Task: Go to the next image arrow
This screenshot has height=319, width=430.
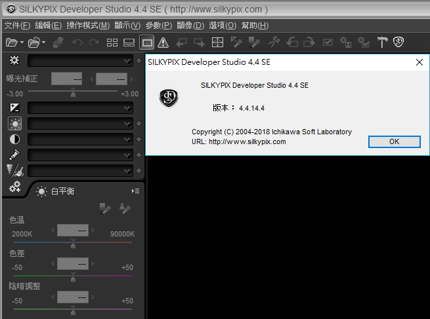Action: click(x=199, y=43)
